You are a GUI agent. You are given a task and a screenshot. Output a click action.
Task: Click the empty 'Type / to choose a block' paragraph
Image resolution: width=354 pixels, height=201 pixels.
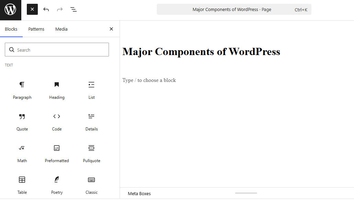(x=149, y=80)
